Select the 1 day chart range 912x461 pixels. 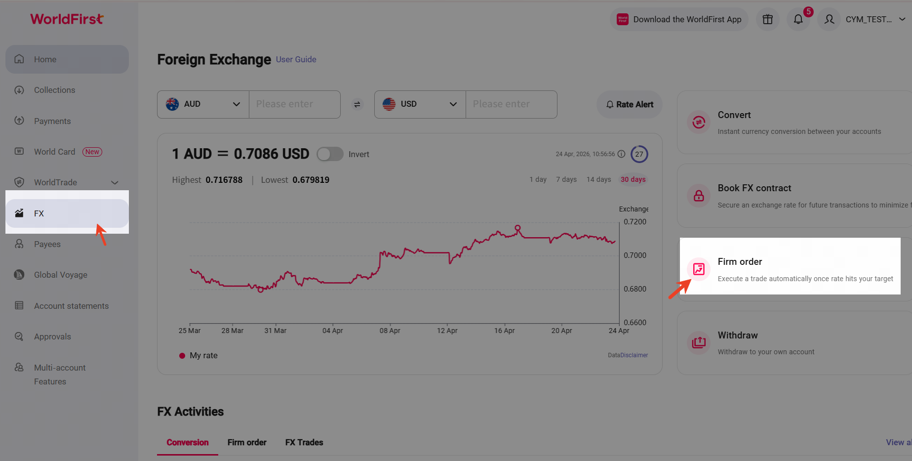(538, 179)
